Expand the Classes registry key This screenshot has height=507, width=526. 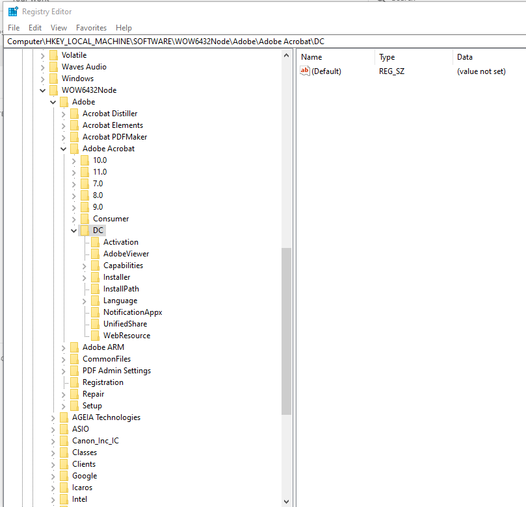(x=53, y=452)
